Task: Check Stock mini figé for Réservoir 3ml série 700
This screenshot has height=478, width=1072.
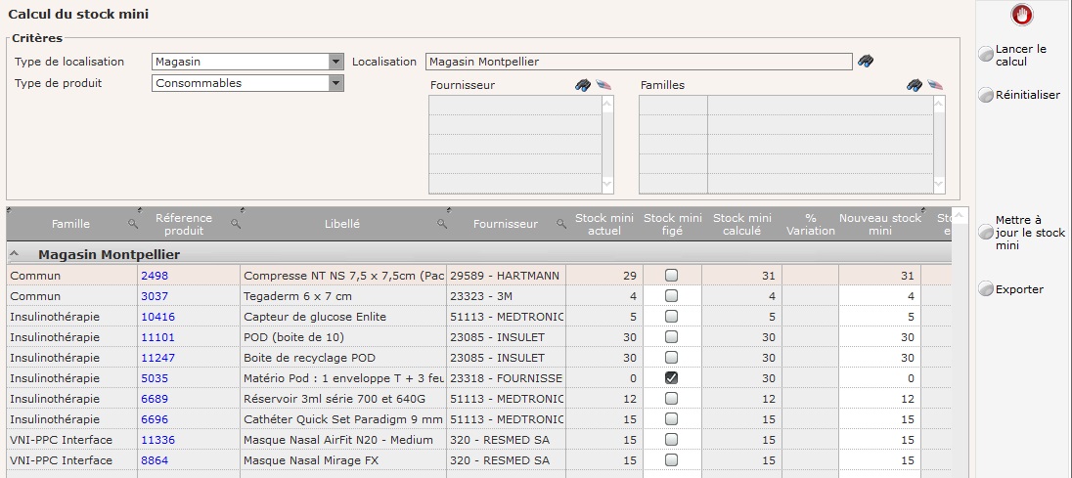Action: 672,398
